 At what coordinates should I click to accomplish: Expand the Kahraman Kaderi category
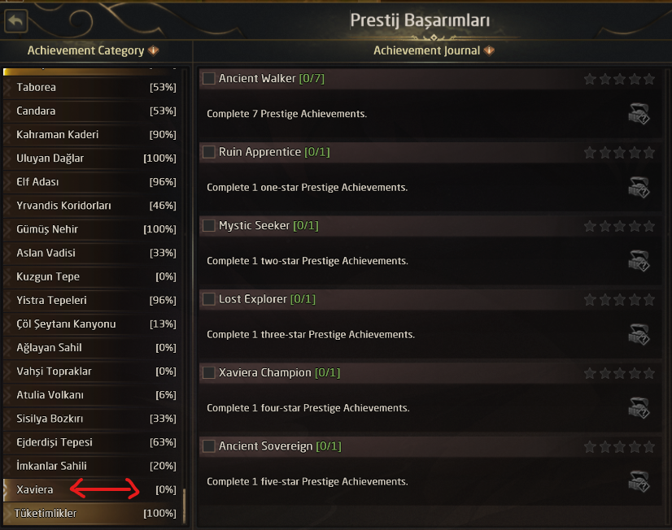pyautogui.click(x=89, y=134)
